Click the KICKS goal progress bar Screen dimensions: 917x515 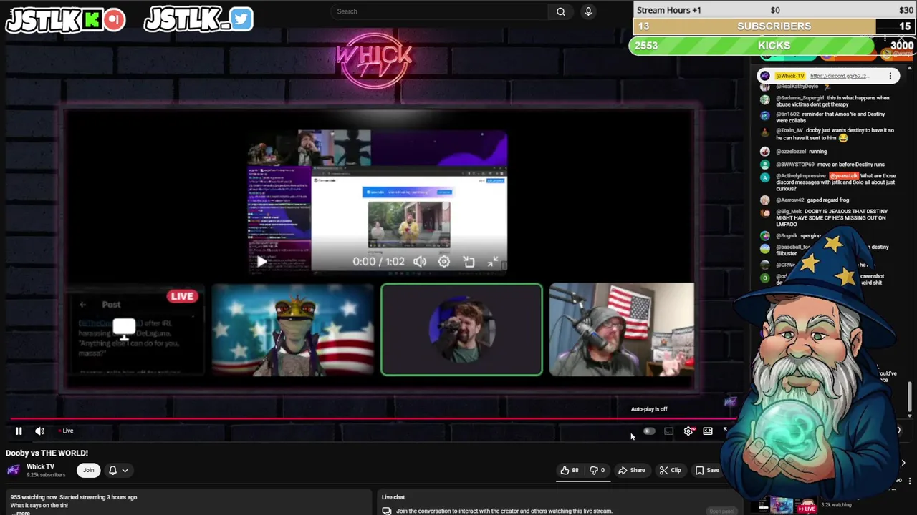[772, 46]
